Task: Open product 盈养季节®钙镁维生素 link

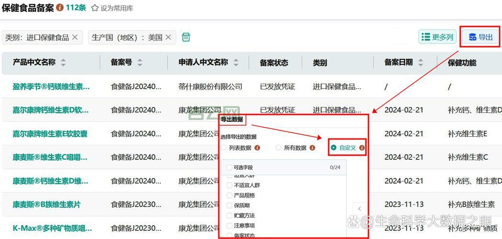Action: (x=51, y=86)
